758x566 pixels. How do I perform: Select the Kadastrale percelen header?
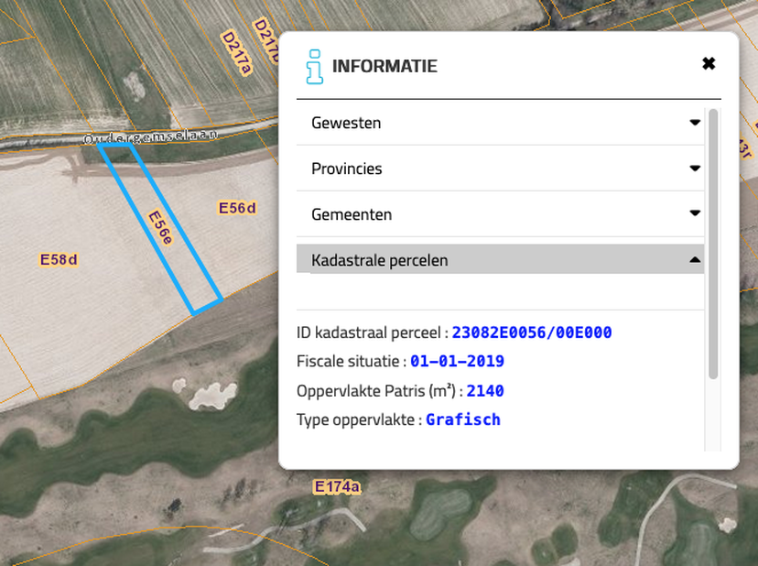point(501,259)
